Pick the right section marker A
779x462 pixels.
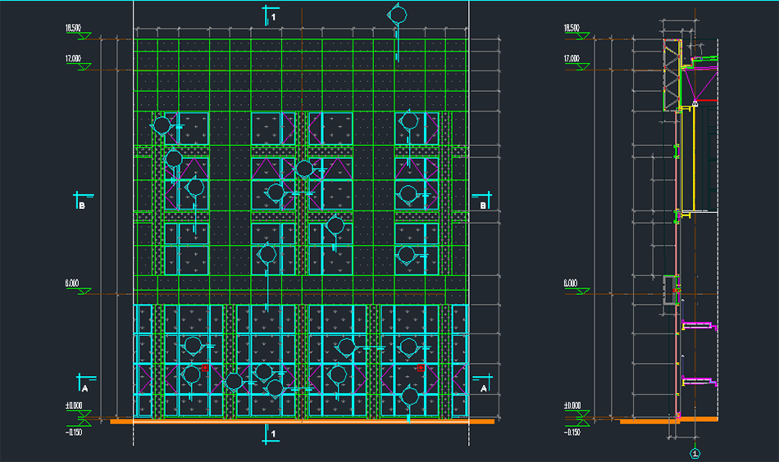point(482,384)
